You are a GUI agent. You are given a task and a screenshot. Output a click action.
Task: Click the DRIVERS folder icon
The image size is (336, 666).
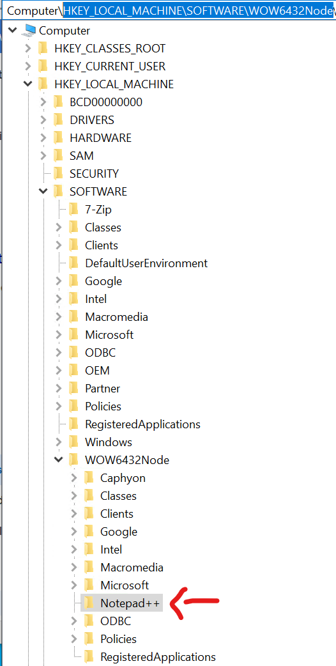[59, 120]
